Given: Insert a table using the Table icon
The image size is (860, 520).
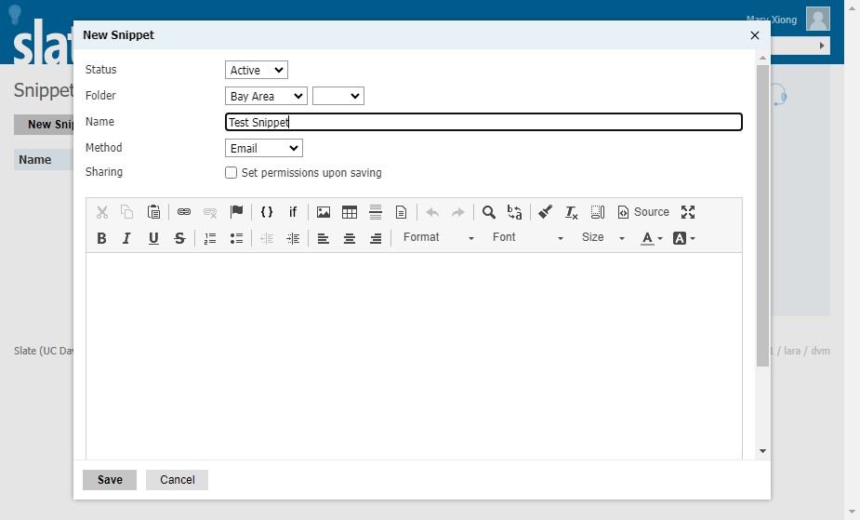Looking at the screenshot, I should click(350, 212).
